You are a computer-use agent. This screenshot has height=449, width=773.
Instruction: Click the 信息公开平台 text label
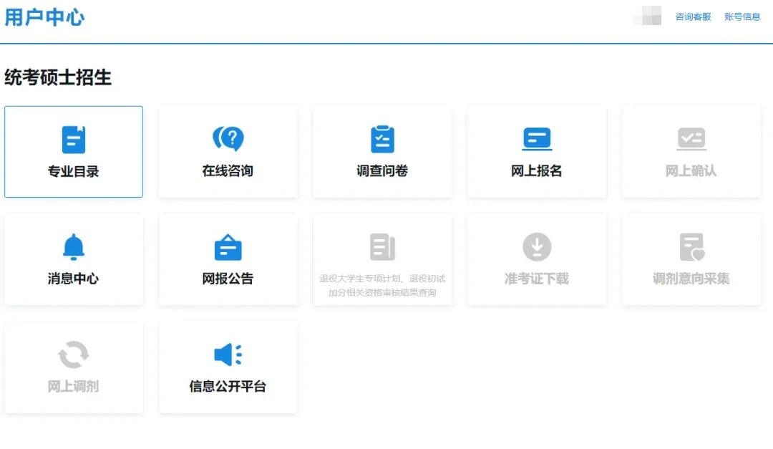click(228, 387)
